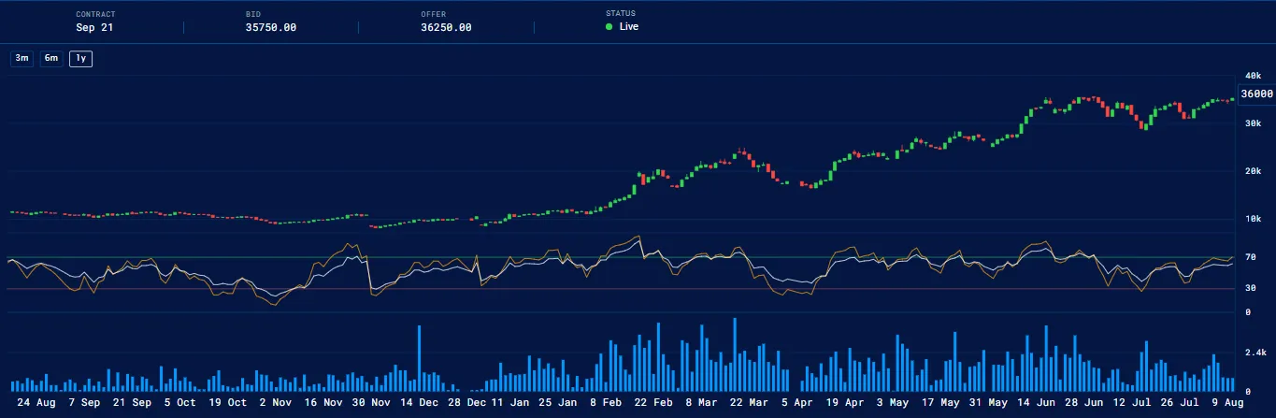Click the 10k price axis label
This screenshot has width=1276, height=418.
(1254, 220)
